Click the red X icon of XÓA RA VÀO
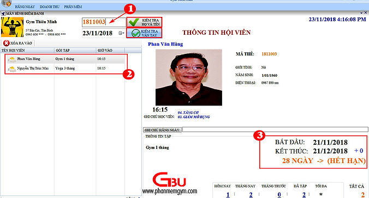369x198 pixels. [x=7, y=43]
